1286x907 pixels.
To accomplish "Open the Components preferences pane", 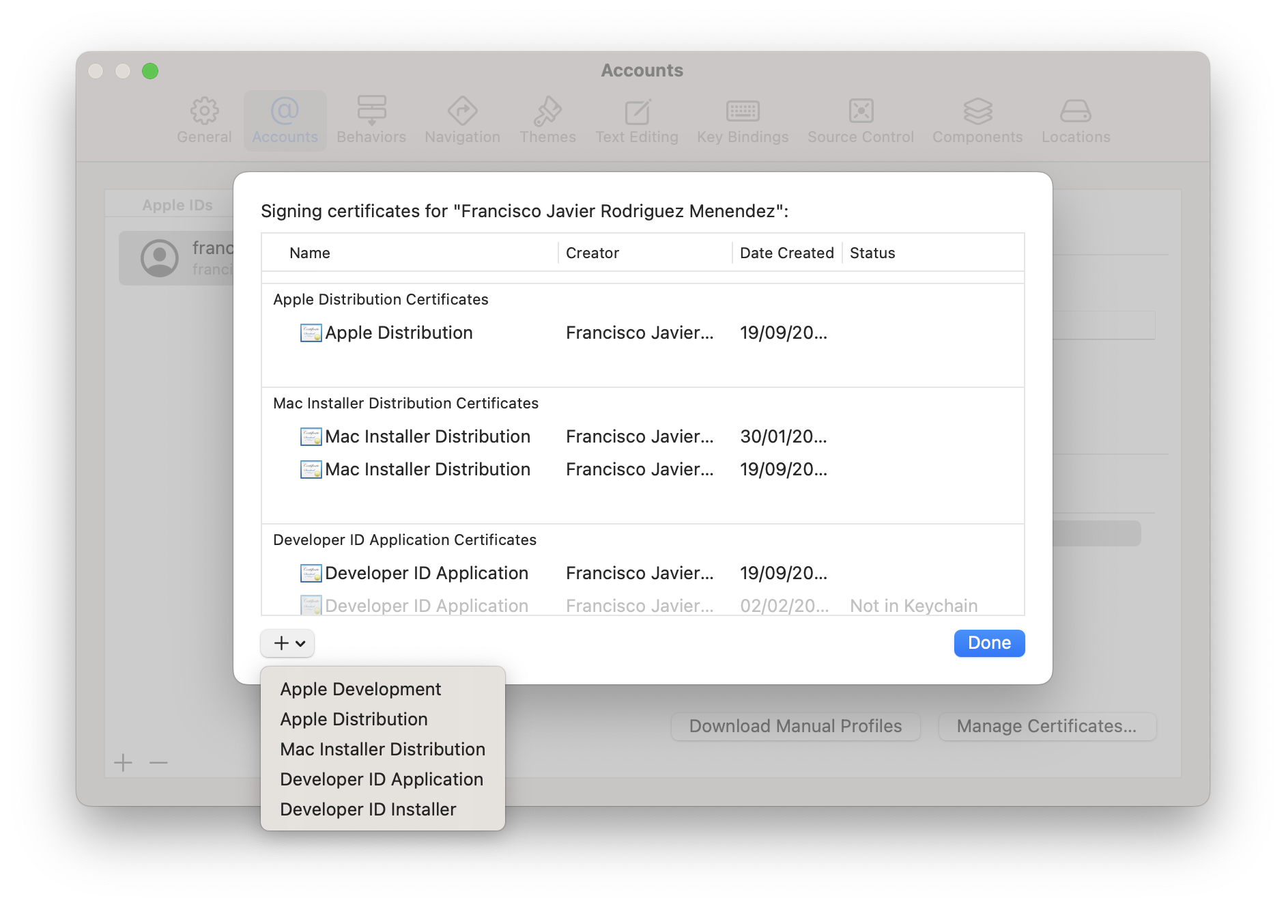I will click(x=977, y=120).
